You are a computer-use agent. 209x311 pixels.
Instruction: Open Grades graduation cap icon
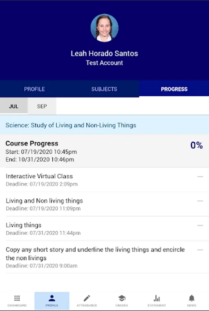[x=122, y=299]
